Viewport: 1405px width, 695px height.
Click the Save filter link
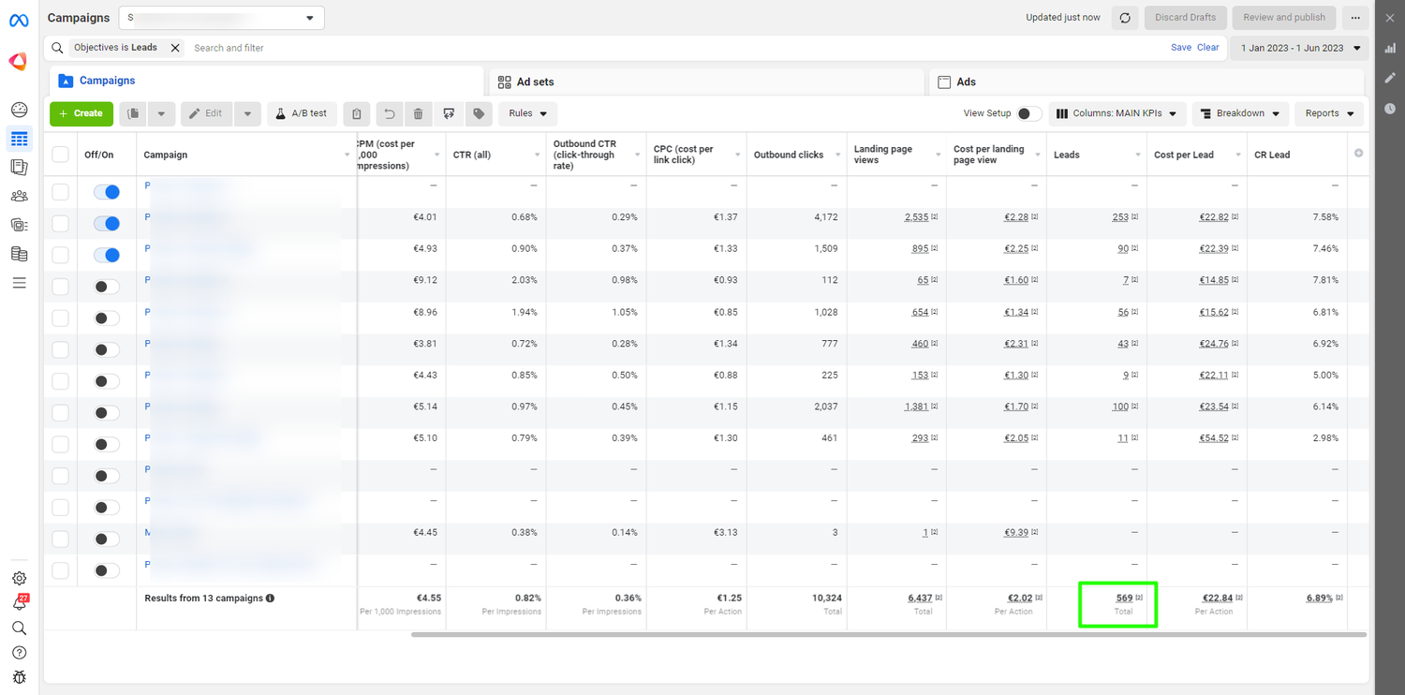1181,48
